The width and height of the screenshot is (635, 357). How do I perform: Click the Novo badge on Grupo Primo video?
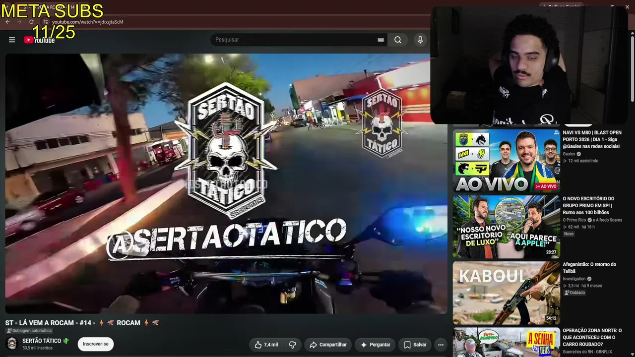coord(569,234)
